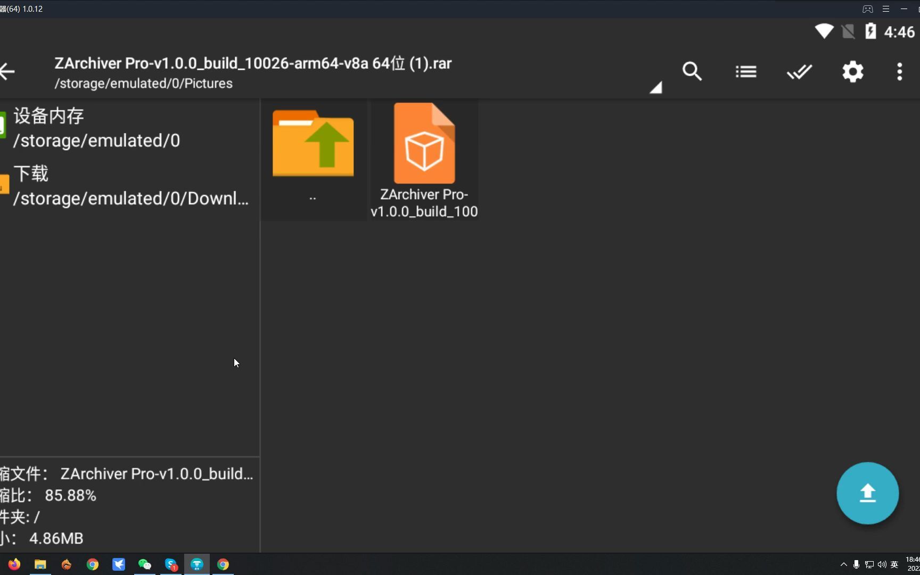920x575 pixels.
Task: Open the orange app icon beside File Explorer
Action: (x=67, y=564)
